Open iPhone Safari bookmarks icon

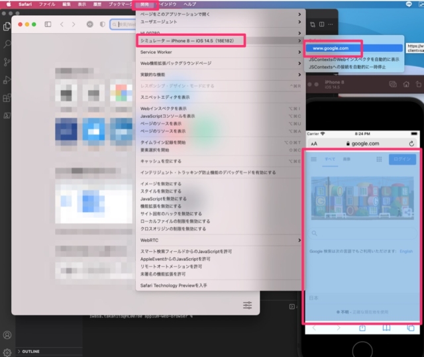click(x=386, y=328)
